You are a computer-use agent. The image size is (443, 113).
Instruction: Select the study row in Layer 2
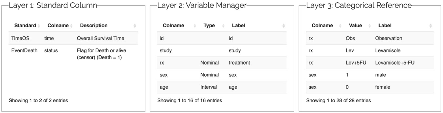pos(222,51)
